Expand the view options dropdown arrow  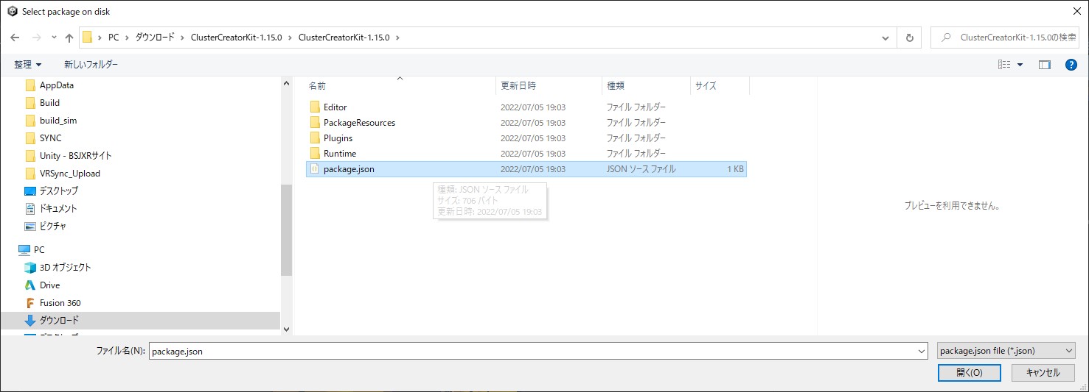pos(1020,65)
